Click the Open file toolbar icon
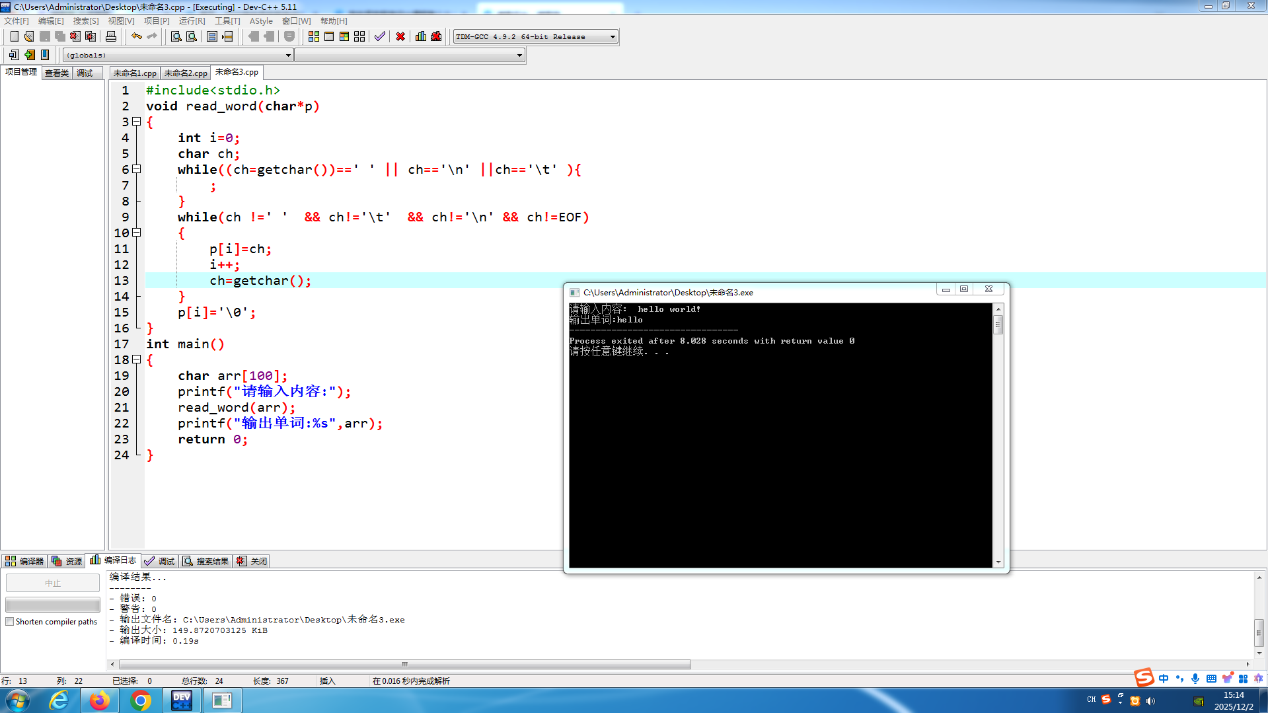The image size is (1268, 713). click(x=29, y=36)
